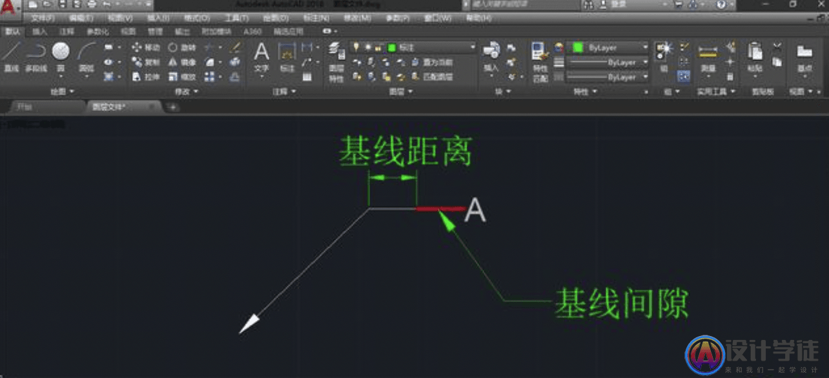Expand the 修改 (Modify) panel title
This screenshot has height=378, width=829.
click(187, 92)
